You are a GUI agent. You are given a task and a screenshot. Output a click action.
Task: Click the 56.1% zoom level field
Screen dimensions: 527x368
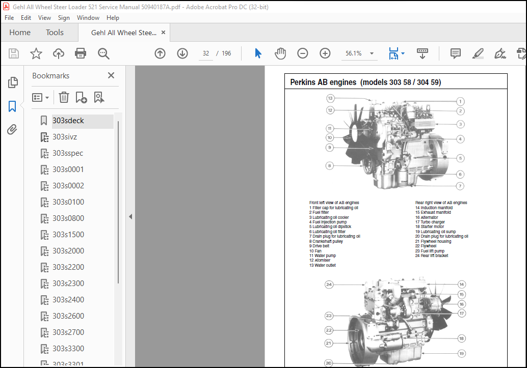click(354, 53)
